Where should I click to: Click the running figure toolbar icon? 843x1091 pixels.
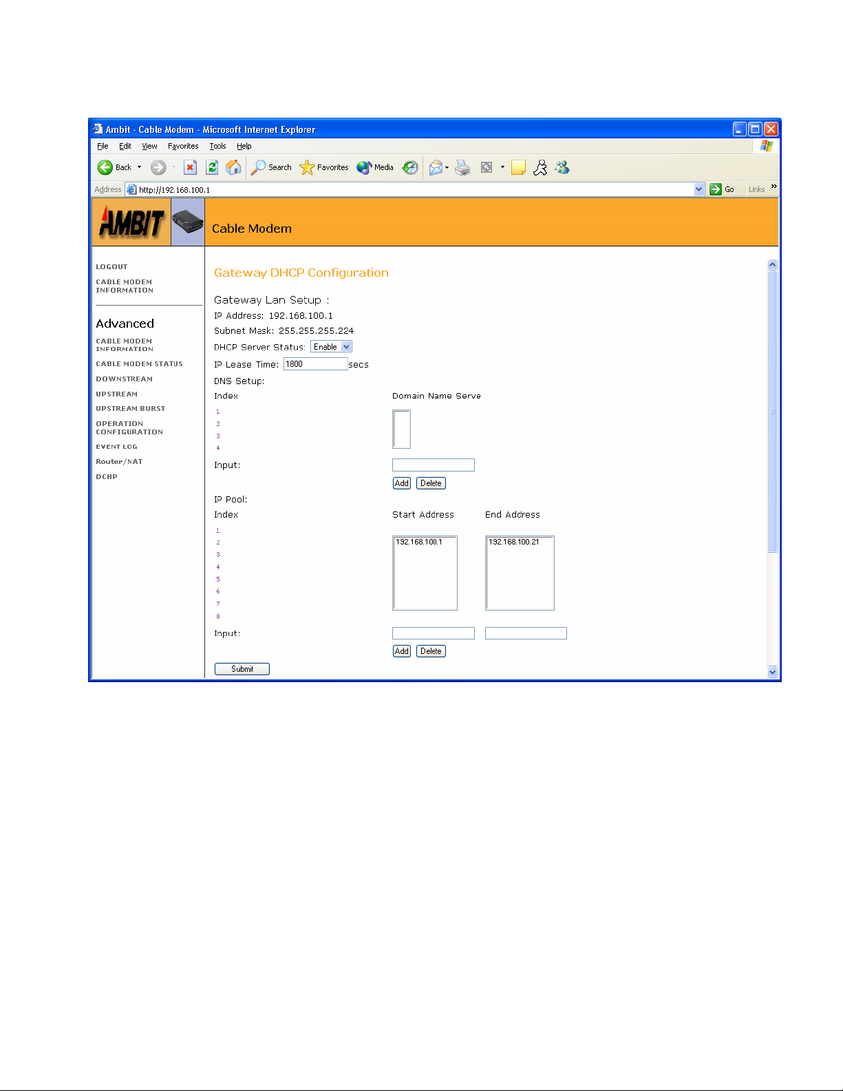pyautogui.click(x=540, y=167)
